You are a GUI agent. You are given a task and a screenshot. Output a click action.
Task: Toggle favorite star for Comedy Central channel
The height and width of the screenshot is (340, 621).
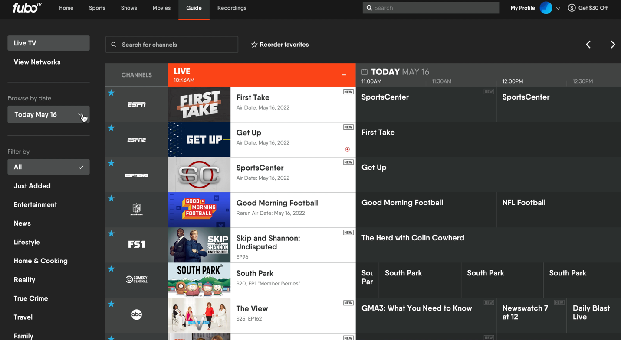[x=112, y=269]
